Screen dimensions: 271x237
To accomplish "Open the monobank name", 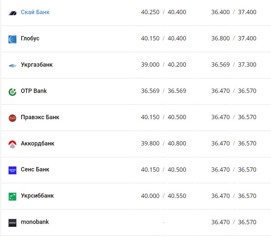I will [35, 222].
